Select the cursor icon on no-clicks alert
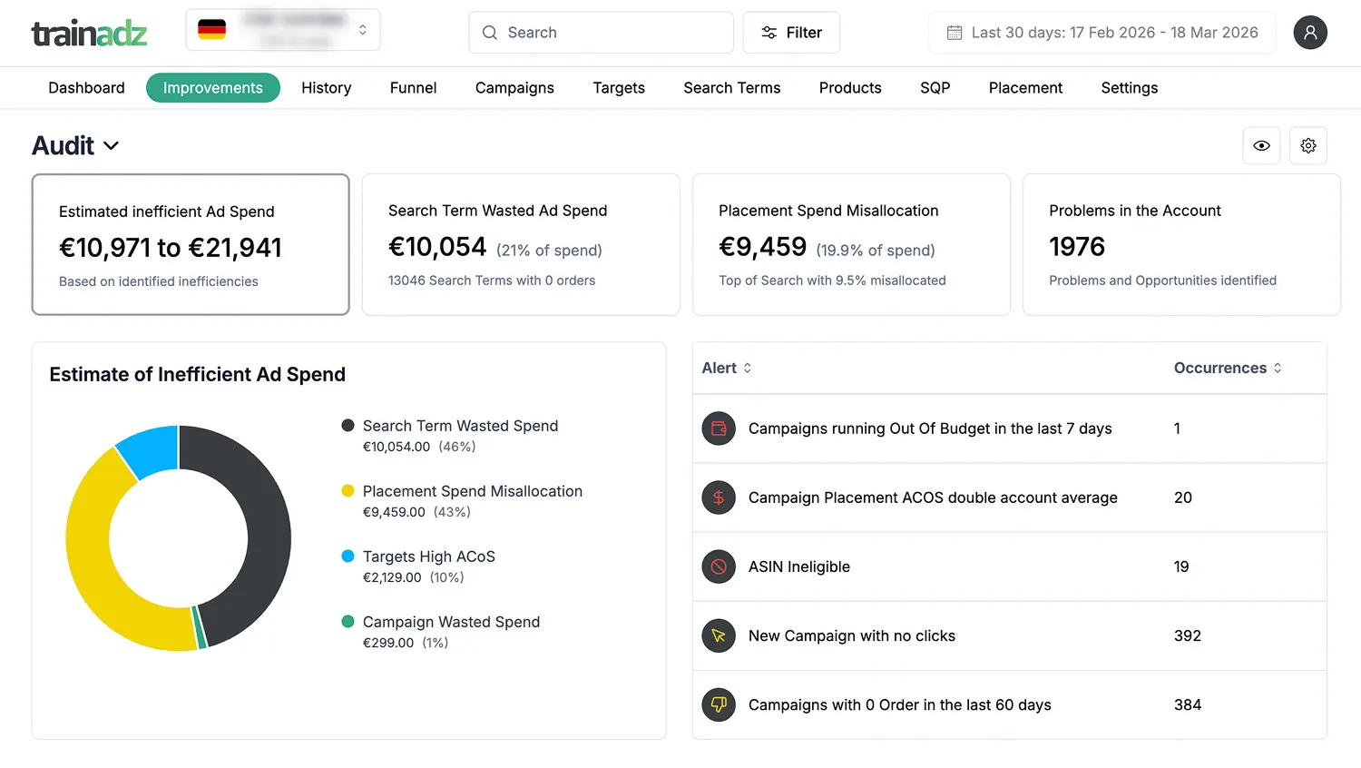The width and height of the screenshot is (1361, 768). tap(718, 635)
